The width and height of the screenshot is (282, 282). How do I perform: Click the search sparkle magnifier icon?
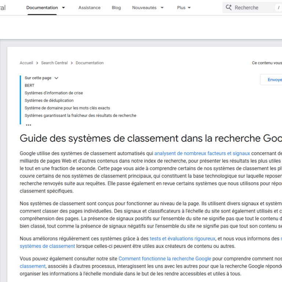[229, 8]
